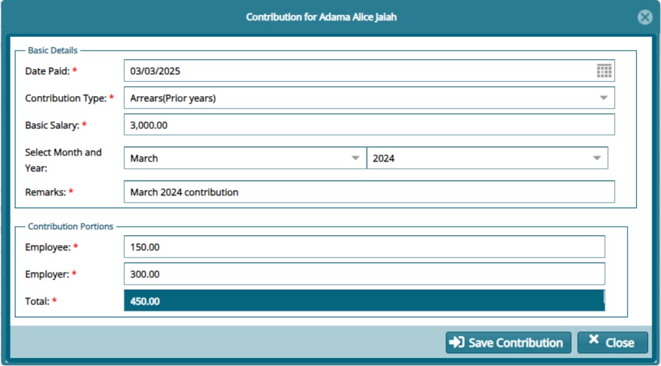Screen dimensions: 661x366
Task: Click the month dropdown chevron icon
Action: [355, 157]
